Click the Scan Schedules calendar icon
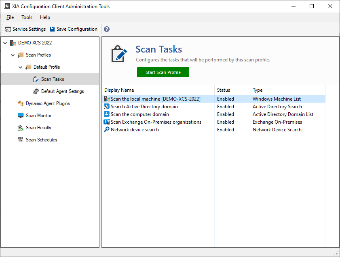 (x=21, y=140)
